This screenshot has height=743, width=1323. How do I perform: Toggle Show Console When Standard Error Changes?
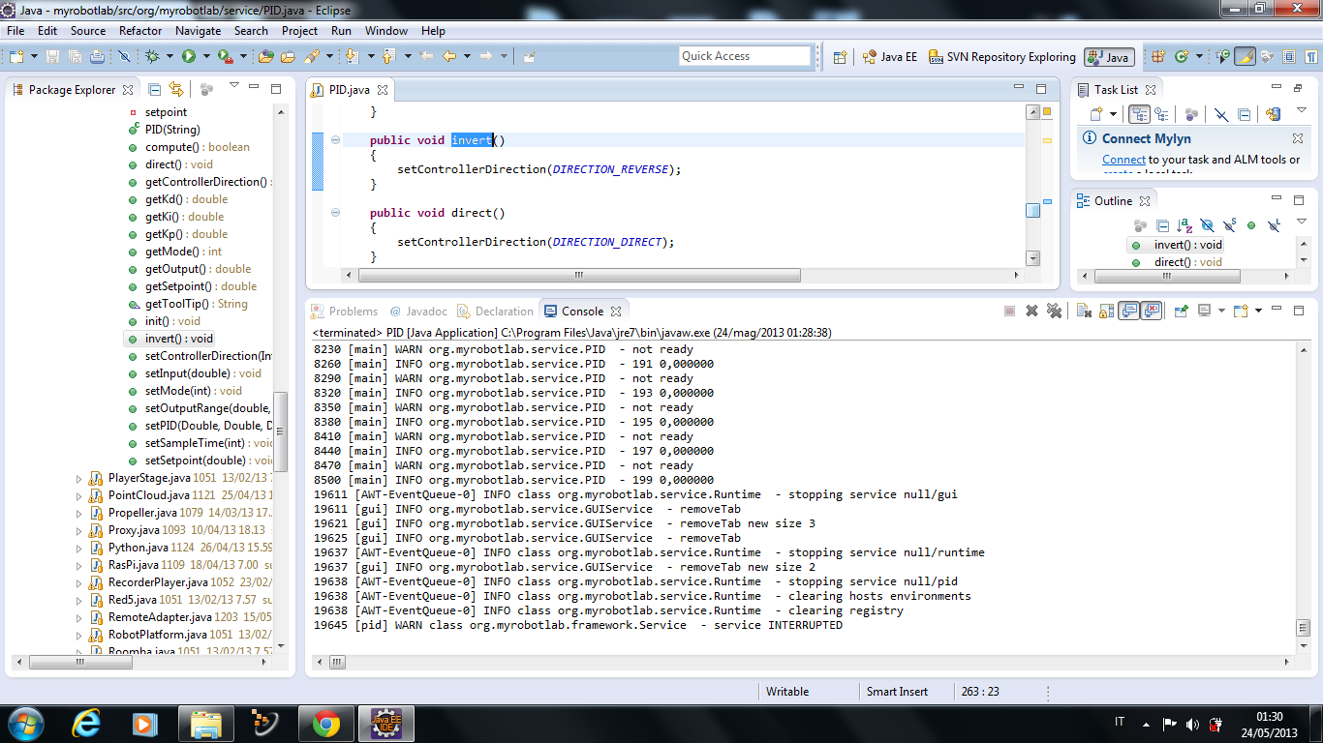(1152, 311)
